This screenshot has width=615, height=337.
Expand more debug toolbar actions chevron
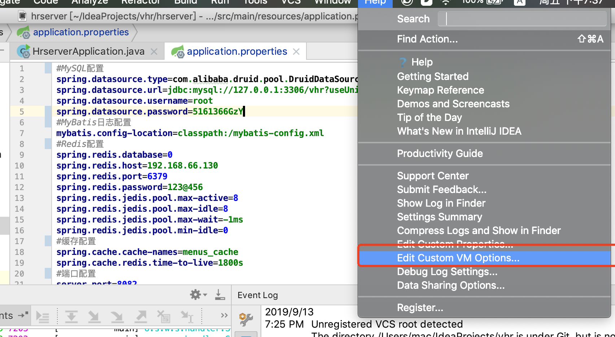[x=224, y=315]
